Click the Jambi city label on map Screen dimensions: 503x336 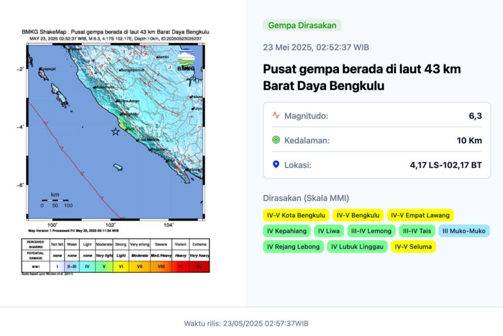point(163,57)
